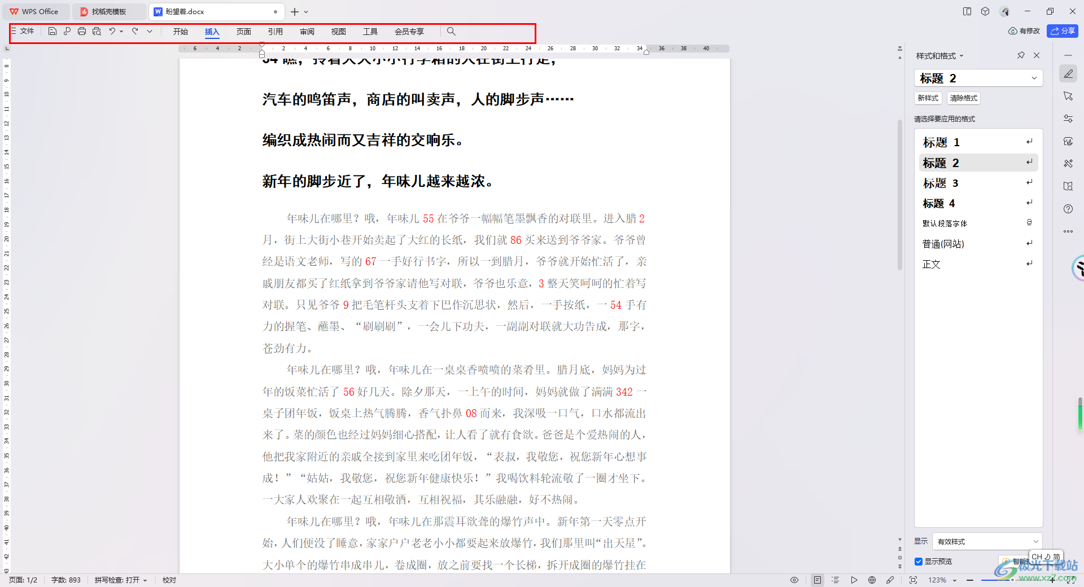Click the Undo arrow icon

[112, 32]
